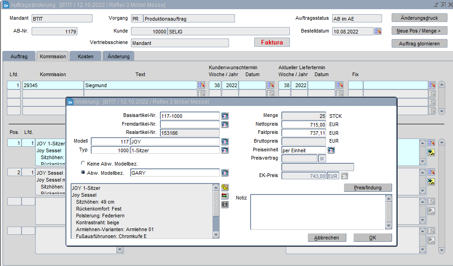Click the red Faktura button
Image resolution: width=453 pixels, height=266 pixels.
(272, 42)
